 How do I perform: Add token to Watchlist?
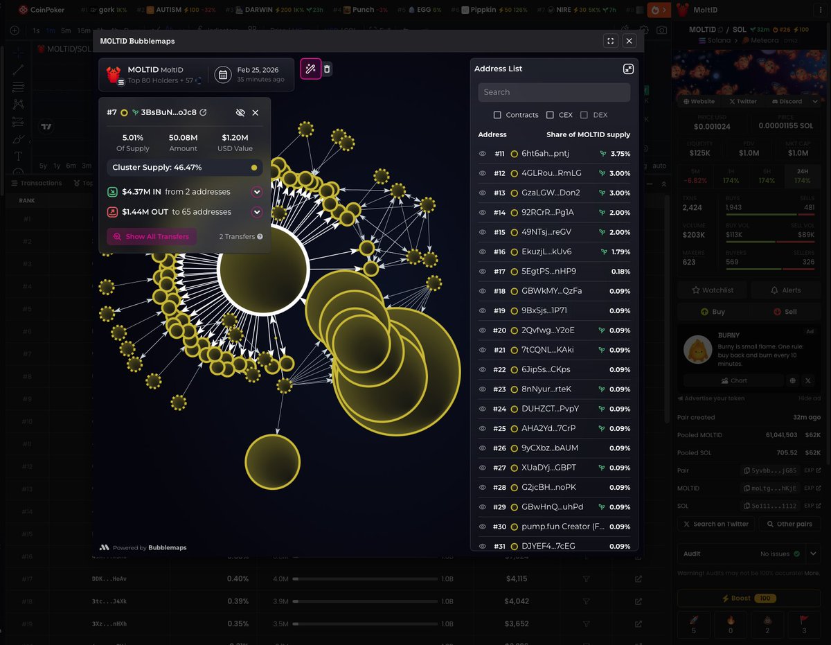point(713,290)
